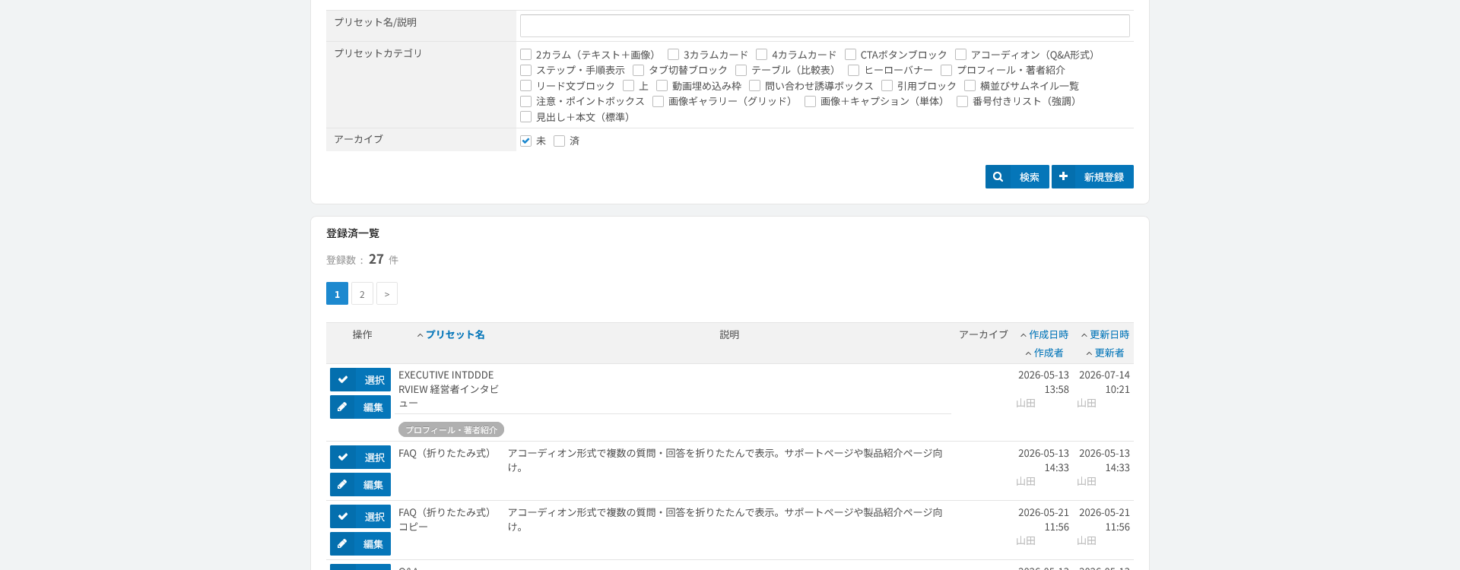This screenshot has width=1460, height=570.
Task: Focus the プリセット名/説明 search field
Action: (x=824, y=26)
